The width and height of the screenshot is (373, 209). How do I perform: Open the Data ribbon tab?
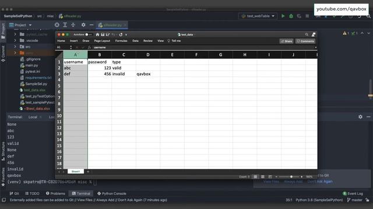[135, 41]
